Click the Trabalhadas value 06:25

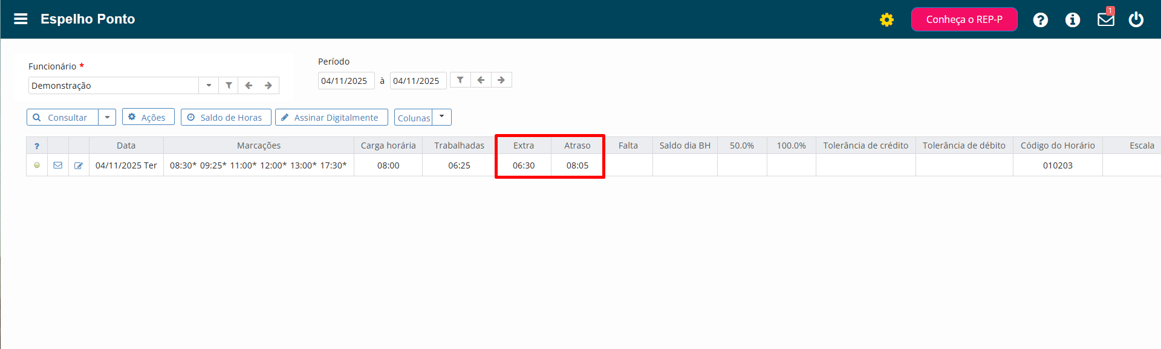point(459,165)
